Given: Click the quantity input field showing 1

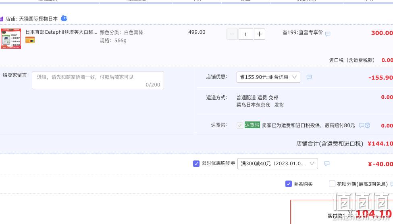Looking at the screenshot, I should tap(245, 34).
